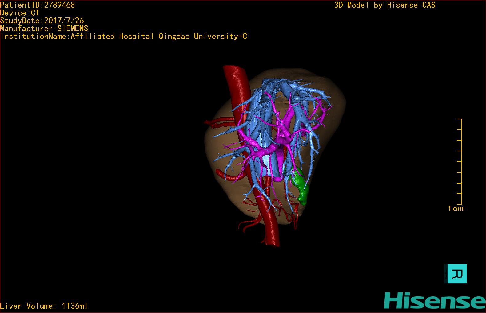486x313 pixels.
Task: Click the Manufacturer:SIEMENS text
Action: coord(44,29)
